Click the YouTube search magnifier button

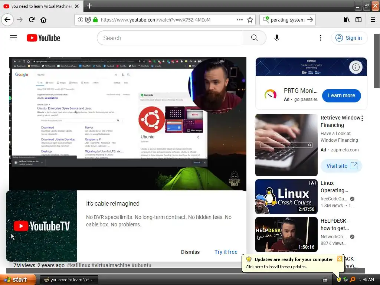[254, 38]
